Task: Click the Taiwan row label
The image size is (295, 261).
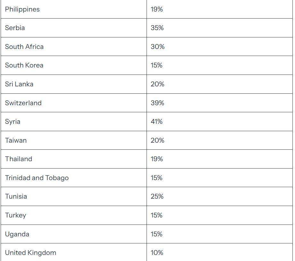Action: pos(16,140)
